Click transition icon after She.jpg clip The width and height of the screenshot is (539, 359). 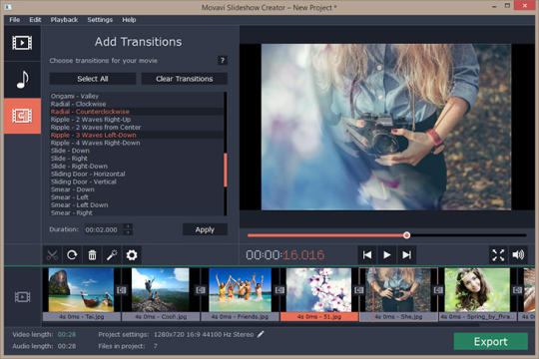[x=438, y=290]
